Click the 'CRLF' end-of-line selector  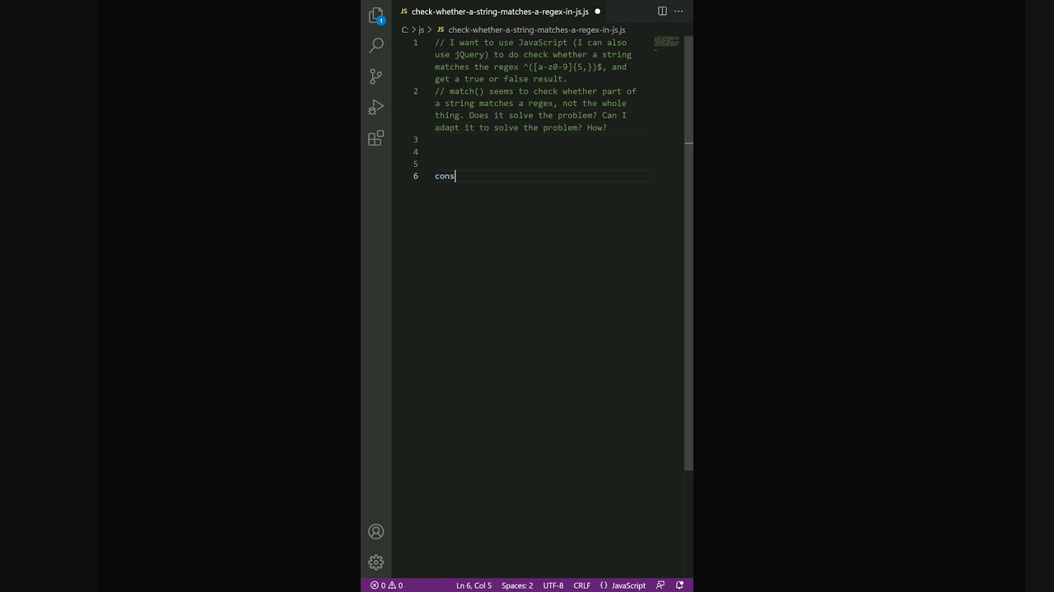581,585
